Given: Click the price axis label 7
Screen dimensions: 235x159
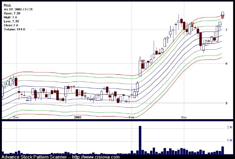Looking at the screenshot, I should point(226,30).
